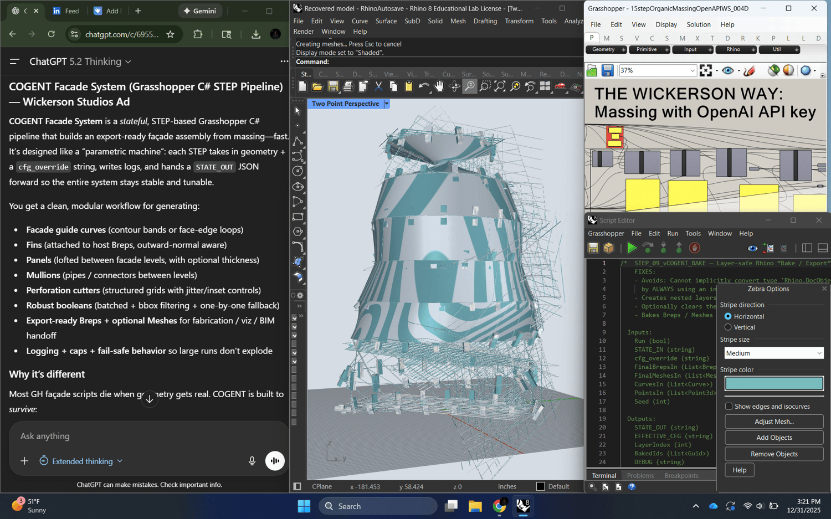The height and width of the screenshot is (519, 831).
Task: Toggle the eye preview icon in Script Editor toolbar
Action: coord(752,248)
